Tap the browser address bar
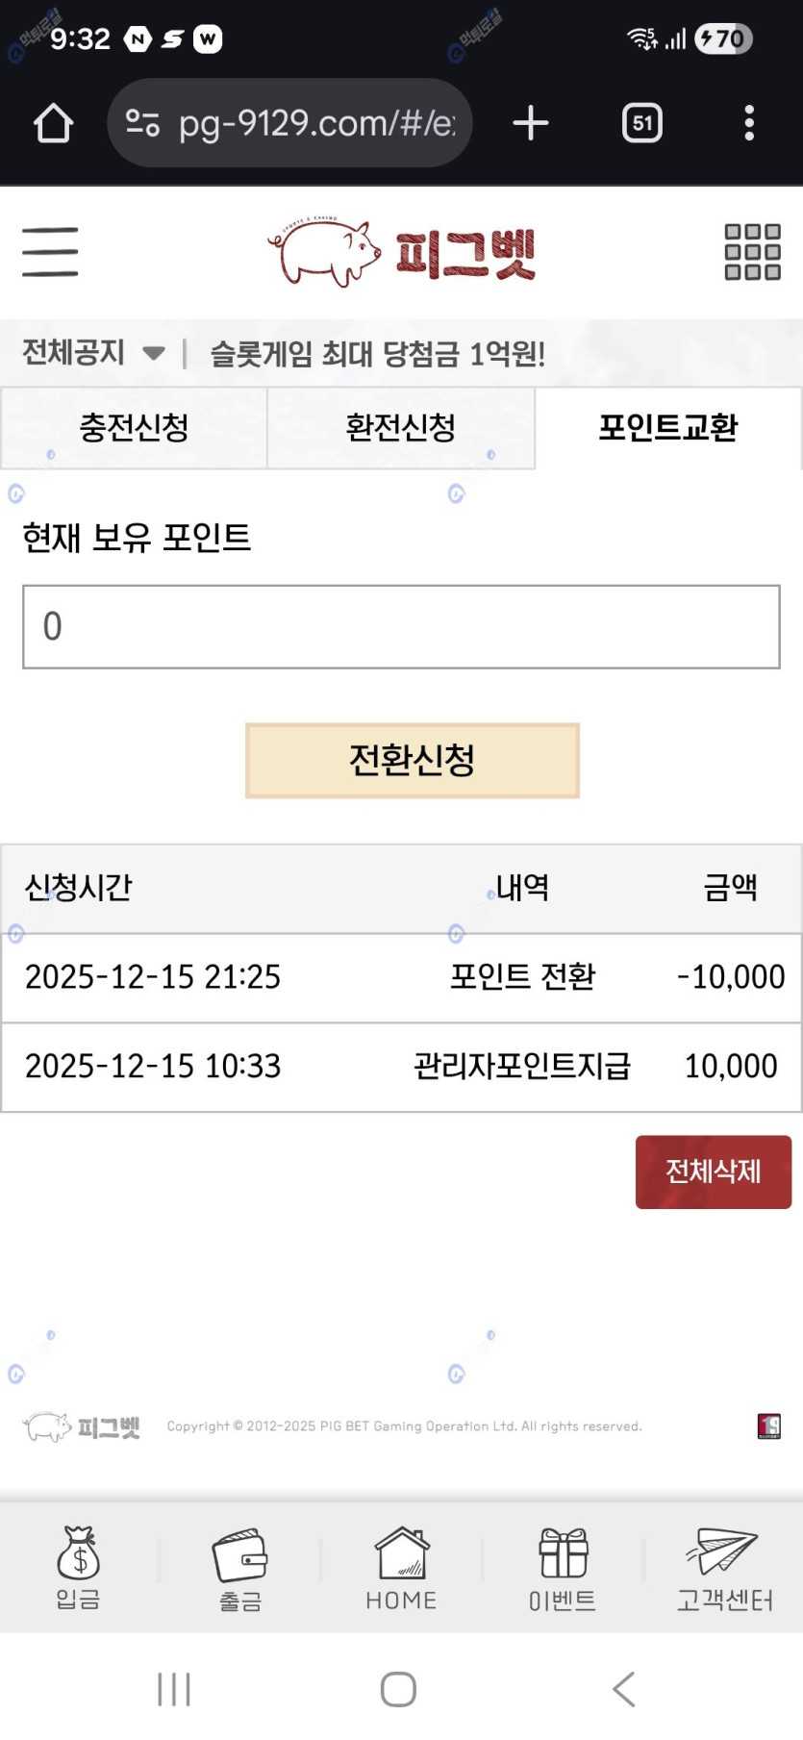803x1740 pixels. coord(290,123)
